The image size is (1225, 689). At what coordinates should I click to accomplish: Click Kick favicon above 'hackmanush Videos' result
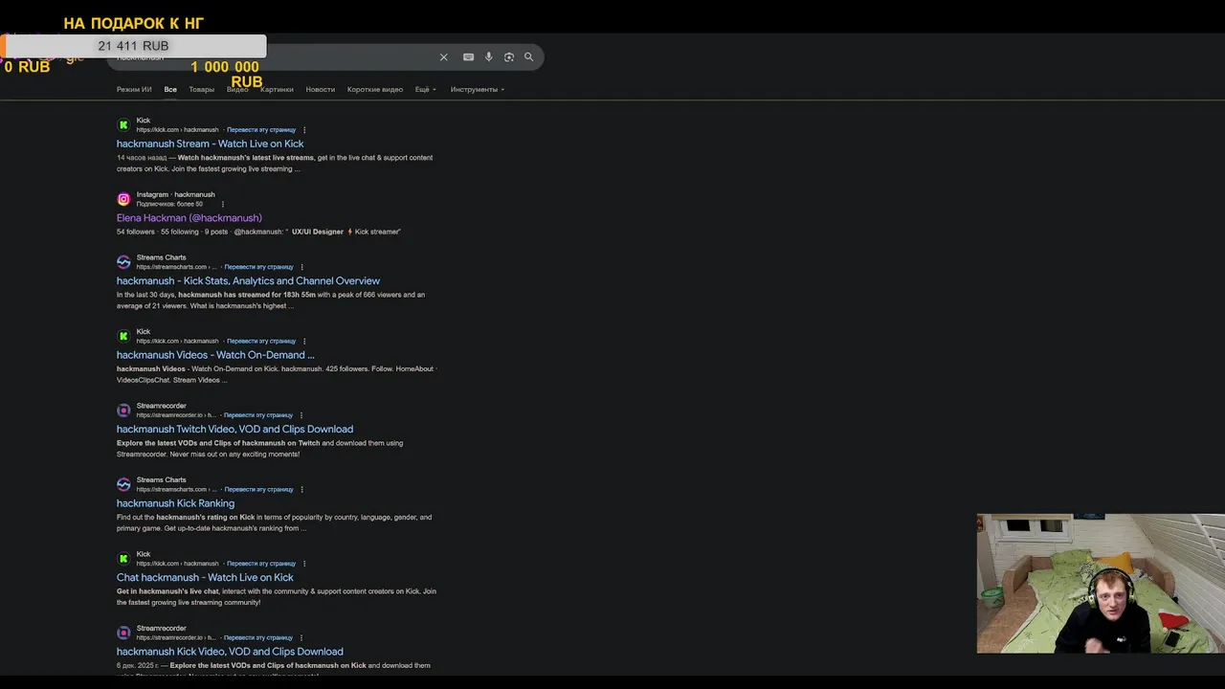(x=123, y=336)
